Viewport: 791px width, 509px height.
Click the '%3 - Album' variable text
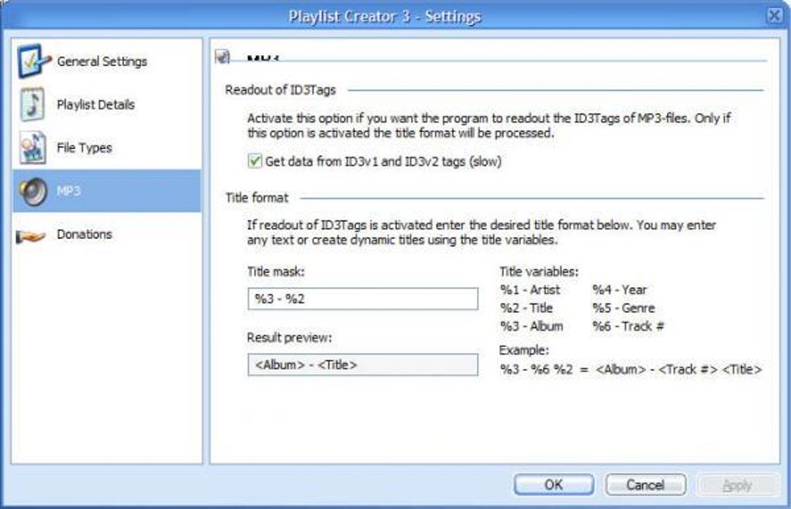click(x=531, y=326)
